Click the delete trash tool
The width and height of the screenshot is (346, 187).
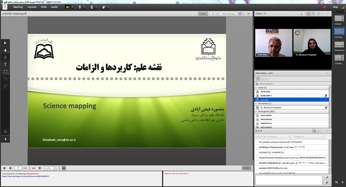[x=5, y=57]
